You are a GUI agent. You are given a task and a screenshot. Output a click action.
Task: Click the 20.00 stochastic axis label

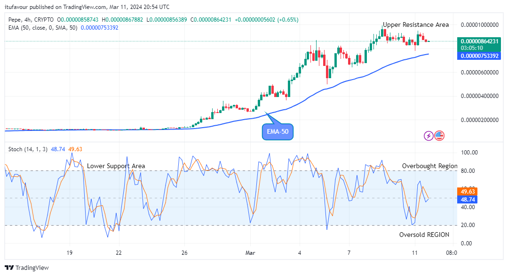(x=469, y=225)
